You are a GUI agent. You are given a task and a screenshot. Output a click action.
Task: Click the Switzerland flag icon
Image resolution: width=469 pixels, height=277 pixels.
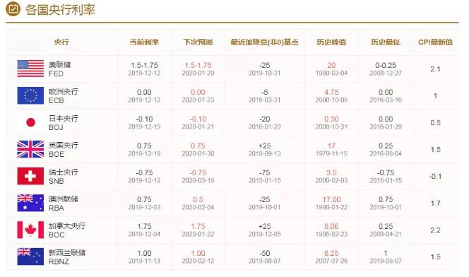(x=30, y=176)
